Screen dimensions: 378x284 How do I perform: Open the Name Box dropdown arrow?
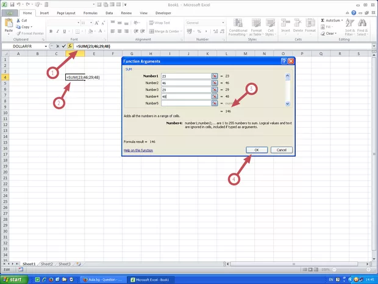click(x=46, y=46)
